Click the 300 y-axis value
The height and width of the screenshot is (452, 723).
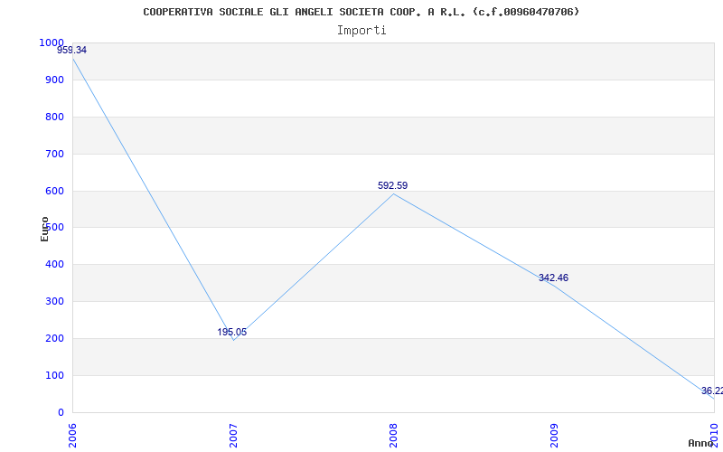tap(54, 301)
